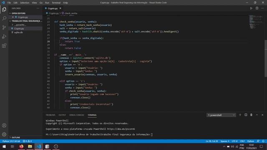The image size is (267, 150).
Task: Open the Explorer view in activity bar
Action: pyautogui.click(x=4, y=9)
